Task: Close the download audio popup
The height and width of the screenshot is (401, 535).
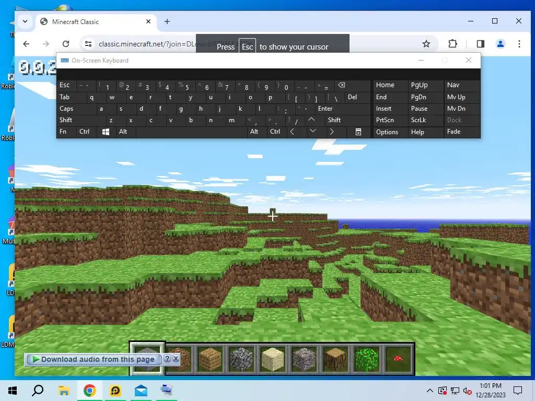Action: 176,358
